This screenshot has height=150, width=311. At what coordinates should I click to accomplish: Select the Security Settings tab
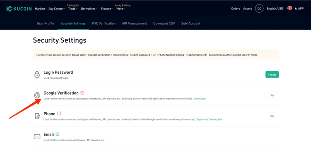73,24
